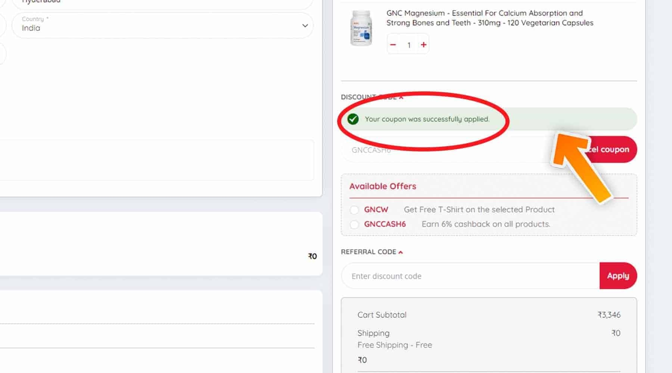The width and height of the screenshot is (672, 373).
Task: Select the GNCW offer radio button
Action: point(354,210)
